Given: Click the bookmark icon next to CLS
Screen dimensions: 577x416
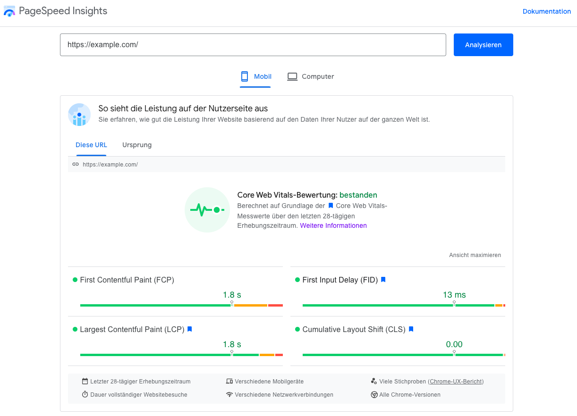Looking at the screenshot, I should [x=411, y=329].
